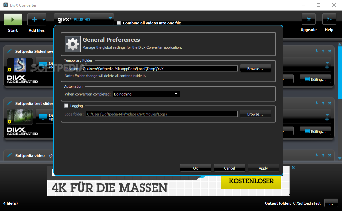342x211 pixels.
Task: Select the Softpedia Slideshow thumbnail
Action: pyautogui.click(x=20, y=65)
